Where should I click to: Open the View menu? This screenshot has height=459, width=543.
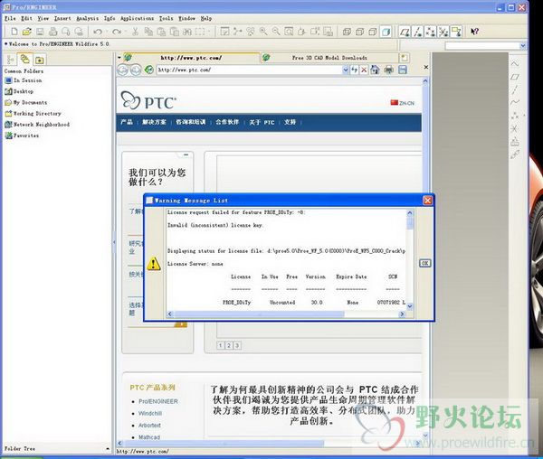click(43, 18)
